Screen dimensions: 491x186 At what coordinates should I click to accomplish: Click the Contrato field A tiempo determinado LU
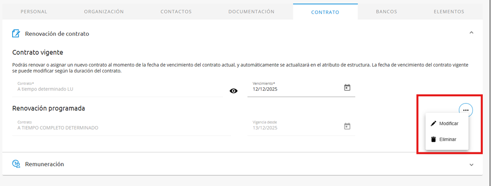(117, 89)
